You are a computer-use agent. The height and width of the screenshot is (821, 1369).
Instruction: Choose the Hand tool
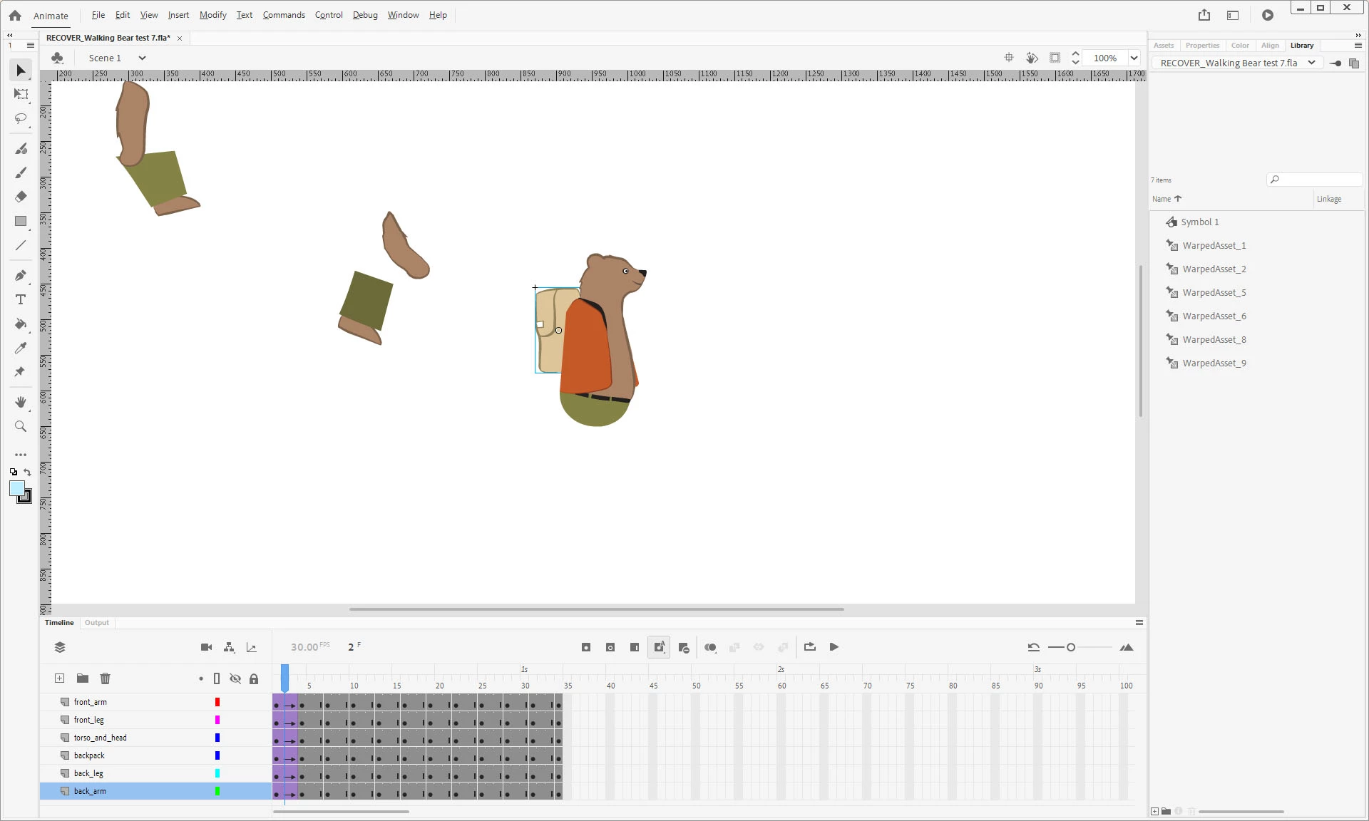point(21,403)
